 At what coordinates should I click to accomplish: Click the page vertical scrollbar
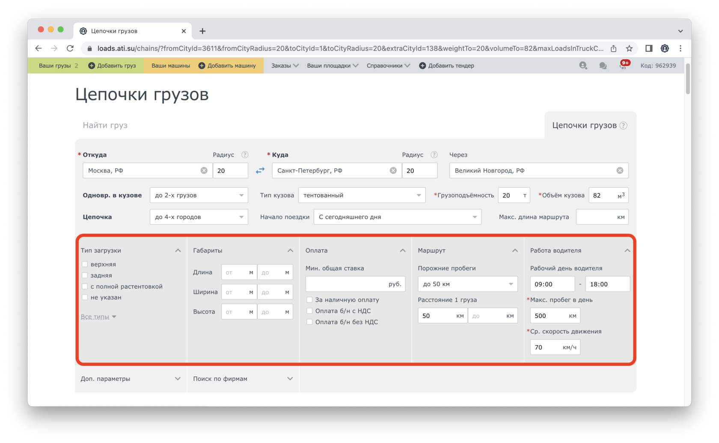tap(688, 79)
